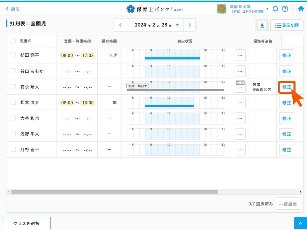Viewport: 307px width, 230px height.
Task: Open the notification bell
Action: coord(275,9)
